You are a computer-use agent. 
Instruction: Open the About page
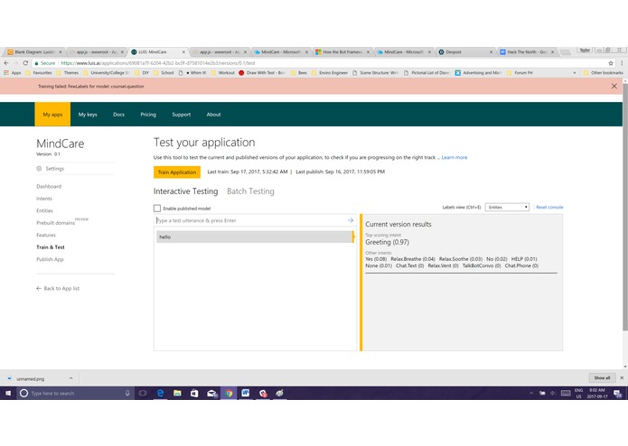213,115
